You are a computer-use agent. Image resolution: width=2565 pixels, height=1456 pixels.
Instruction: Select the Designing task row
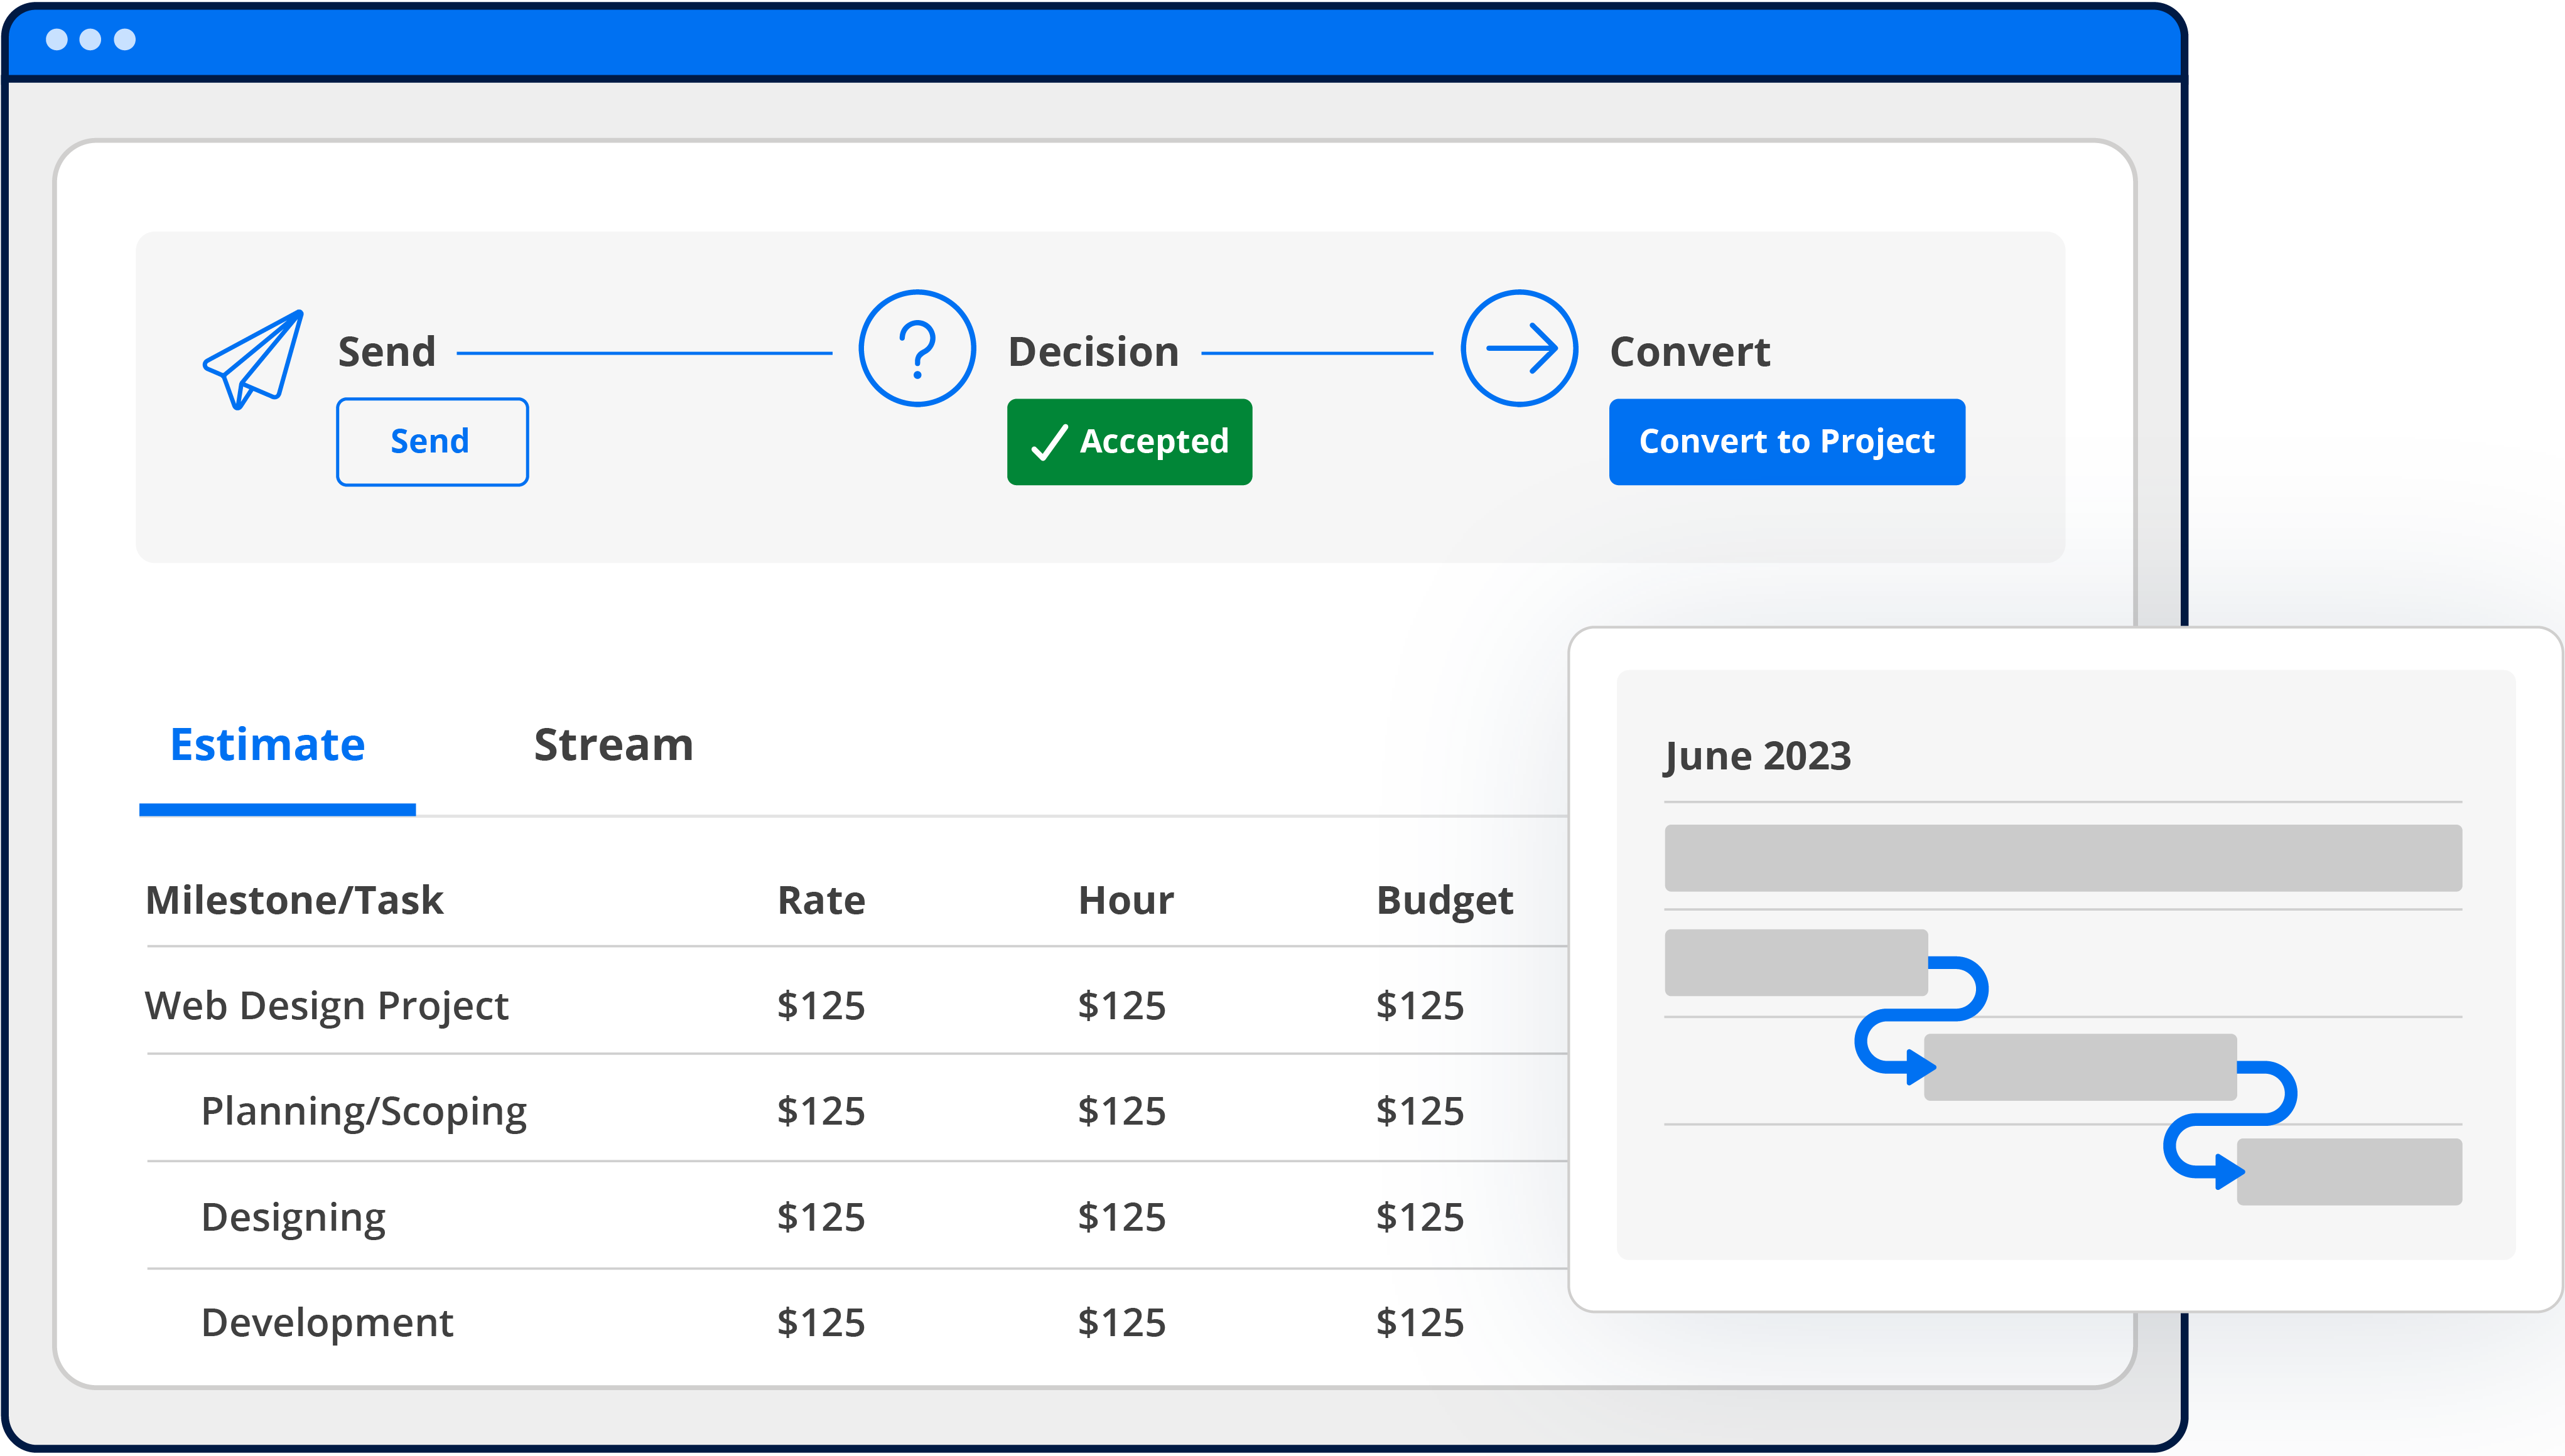(x=293, y=1217)
